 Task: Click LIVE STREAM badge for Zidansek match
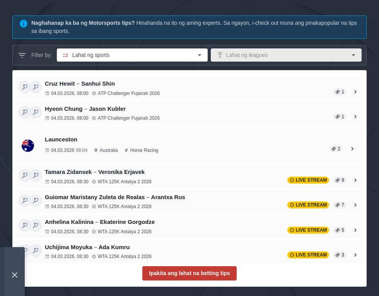(308, 180)
